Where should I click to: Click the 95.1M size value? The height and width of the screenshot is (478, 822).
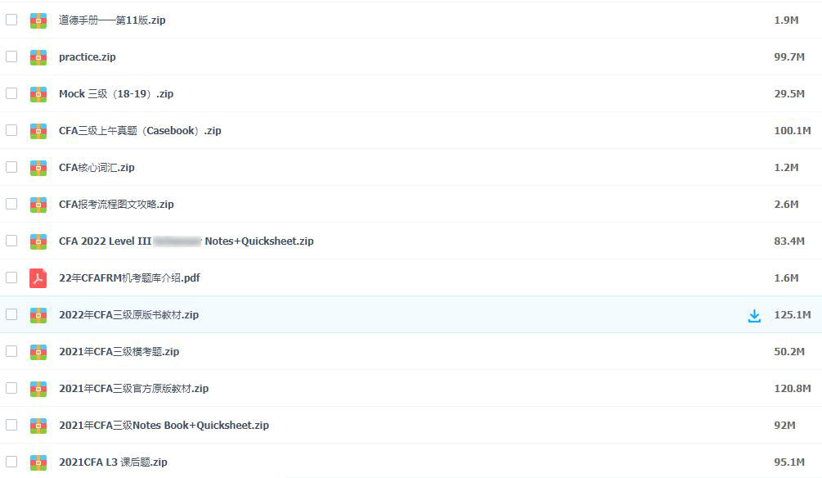tap(789, 462)
